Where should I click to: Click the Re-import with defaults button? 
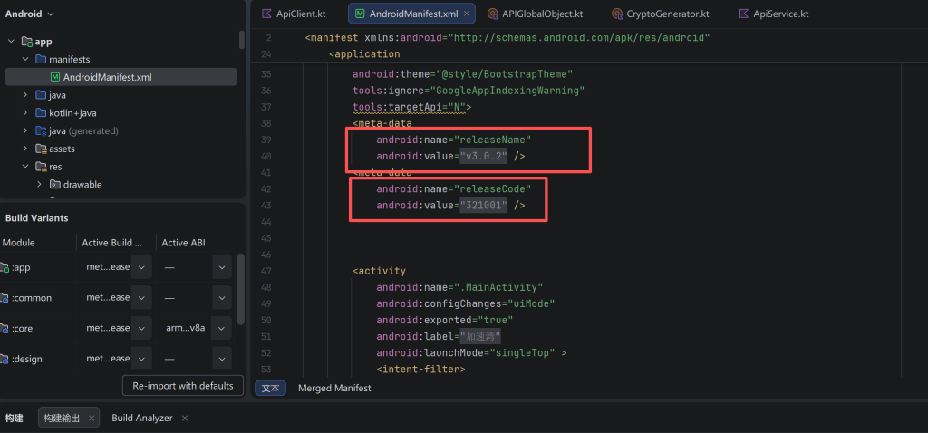(183, 386)
